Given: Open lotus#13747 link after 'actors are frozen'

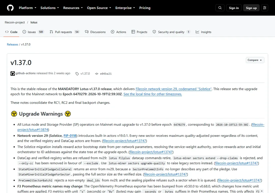Looking at the screenshot, I should click(124, 141).
